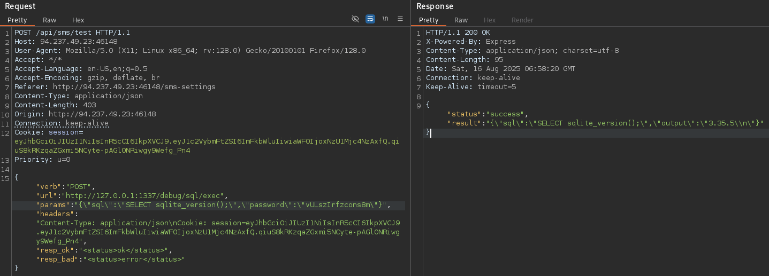Image resolution: width=769 pixels, height=276 pixels.
Task: Switch to Request Raw tab
Action: coord(50,20)
